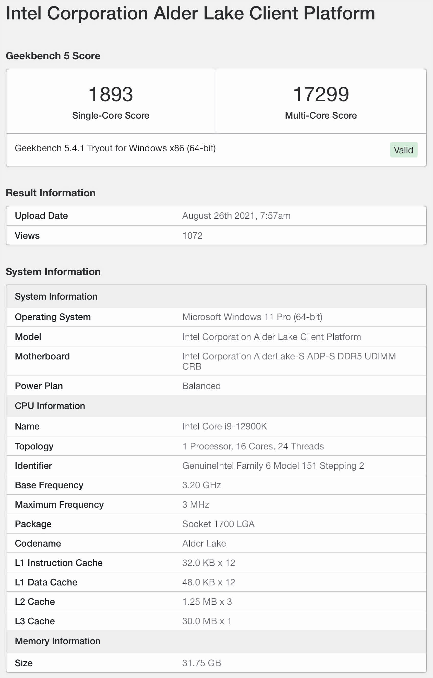Select the Microsoft Windows 11 Pro value
The image size is (433, 678).
pyautogui.click(x=252, y=317)
